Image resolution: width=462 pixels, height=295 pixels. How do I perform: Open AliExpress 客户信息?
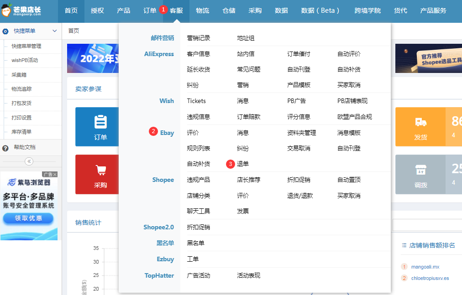tap(198, 54)
